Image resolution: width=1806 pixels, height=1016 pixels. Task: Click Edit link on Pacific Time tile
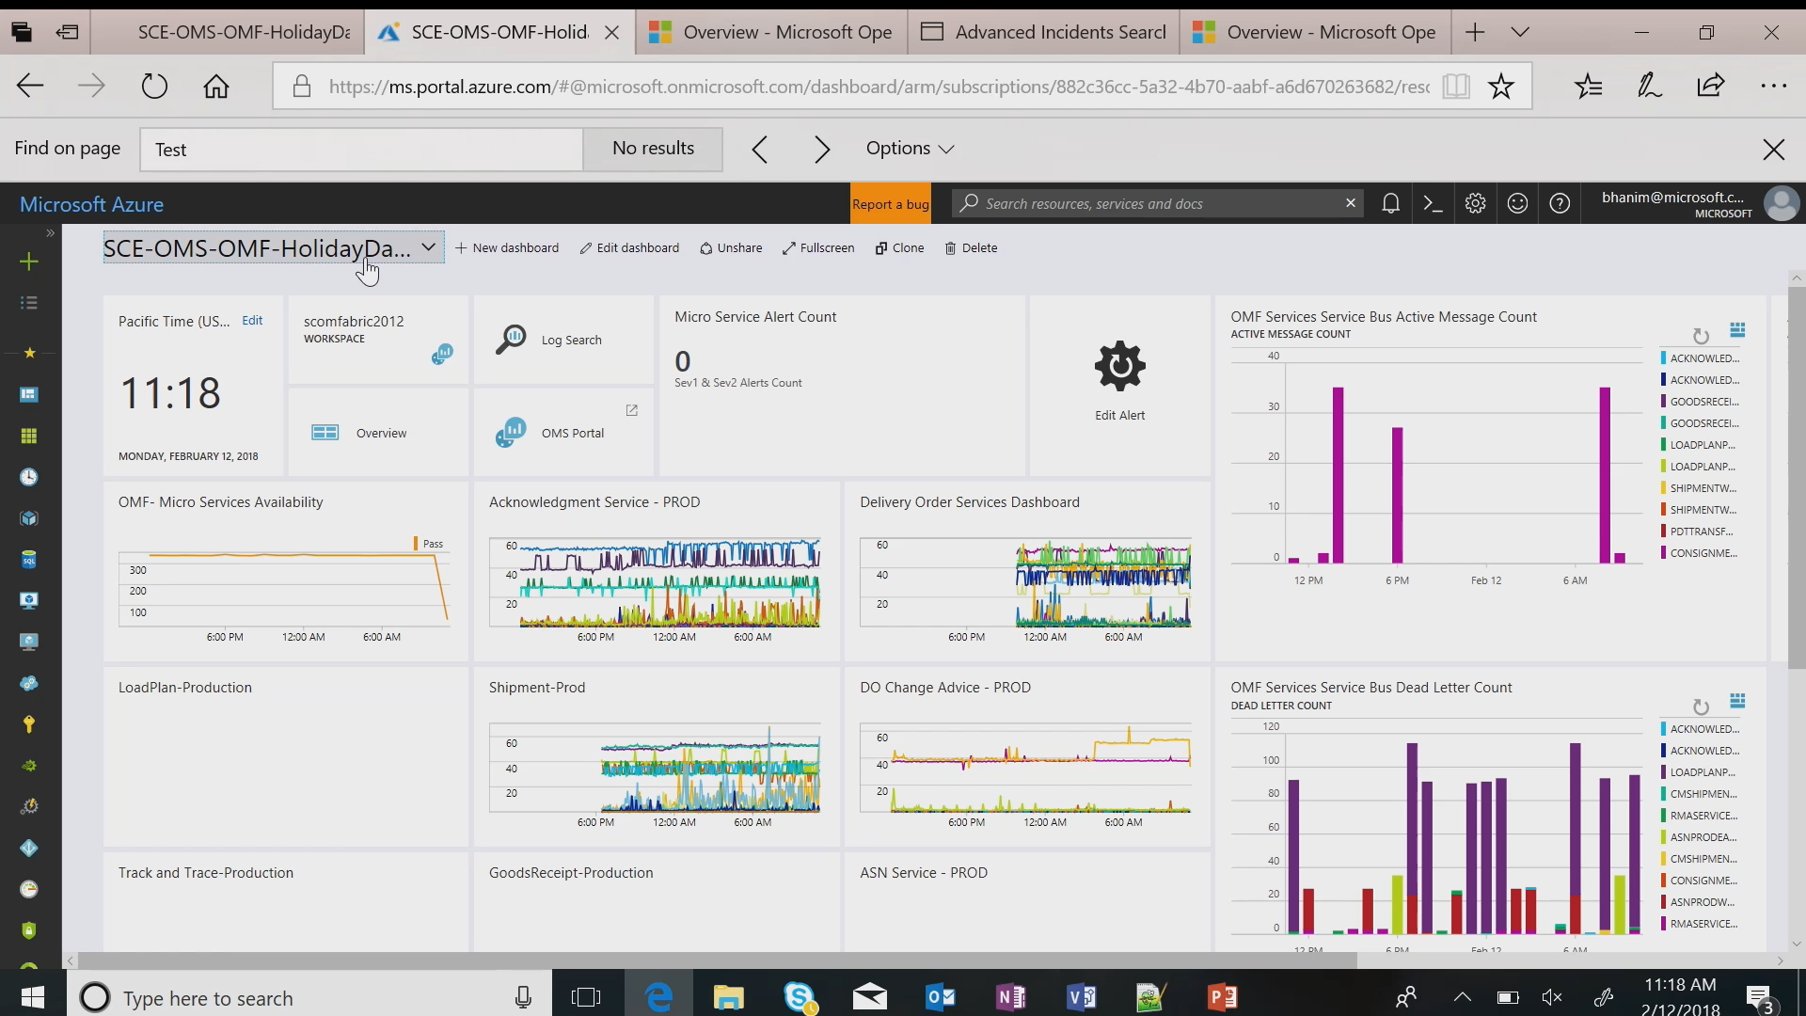pyautogui.click(x=252, y=321)
